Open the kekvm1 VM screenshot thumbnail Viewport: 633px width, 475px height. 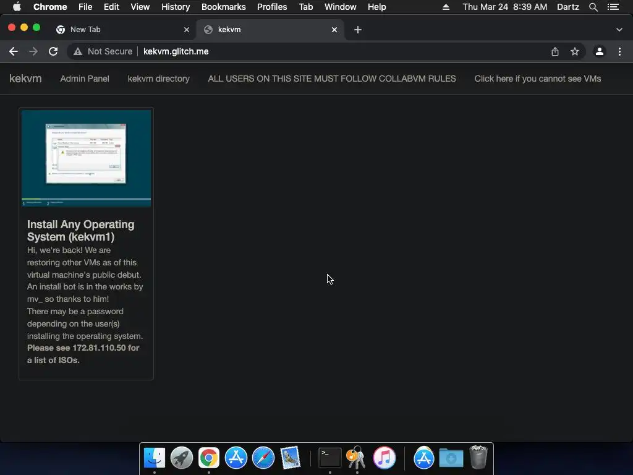[87, 158]
